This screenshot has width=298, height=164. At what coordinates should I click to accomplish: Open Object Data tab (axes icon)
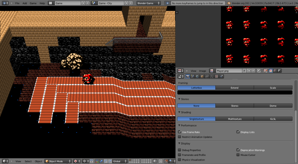click(x=211, y=76)
